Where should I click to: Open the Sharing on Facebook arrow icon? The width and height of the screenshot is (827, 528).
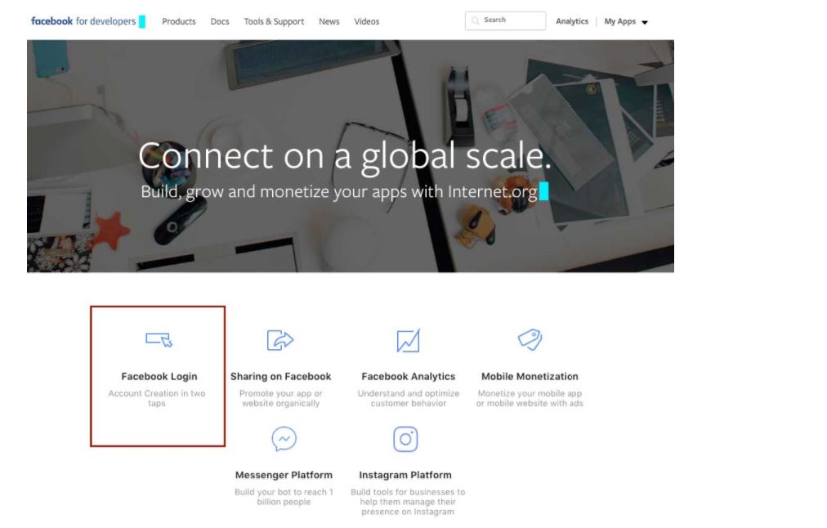click(280, 340)
